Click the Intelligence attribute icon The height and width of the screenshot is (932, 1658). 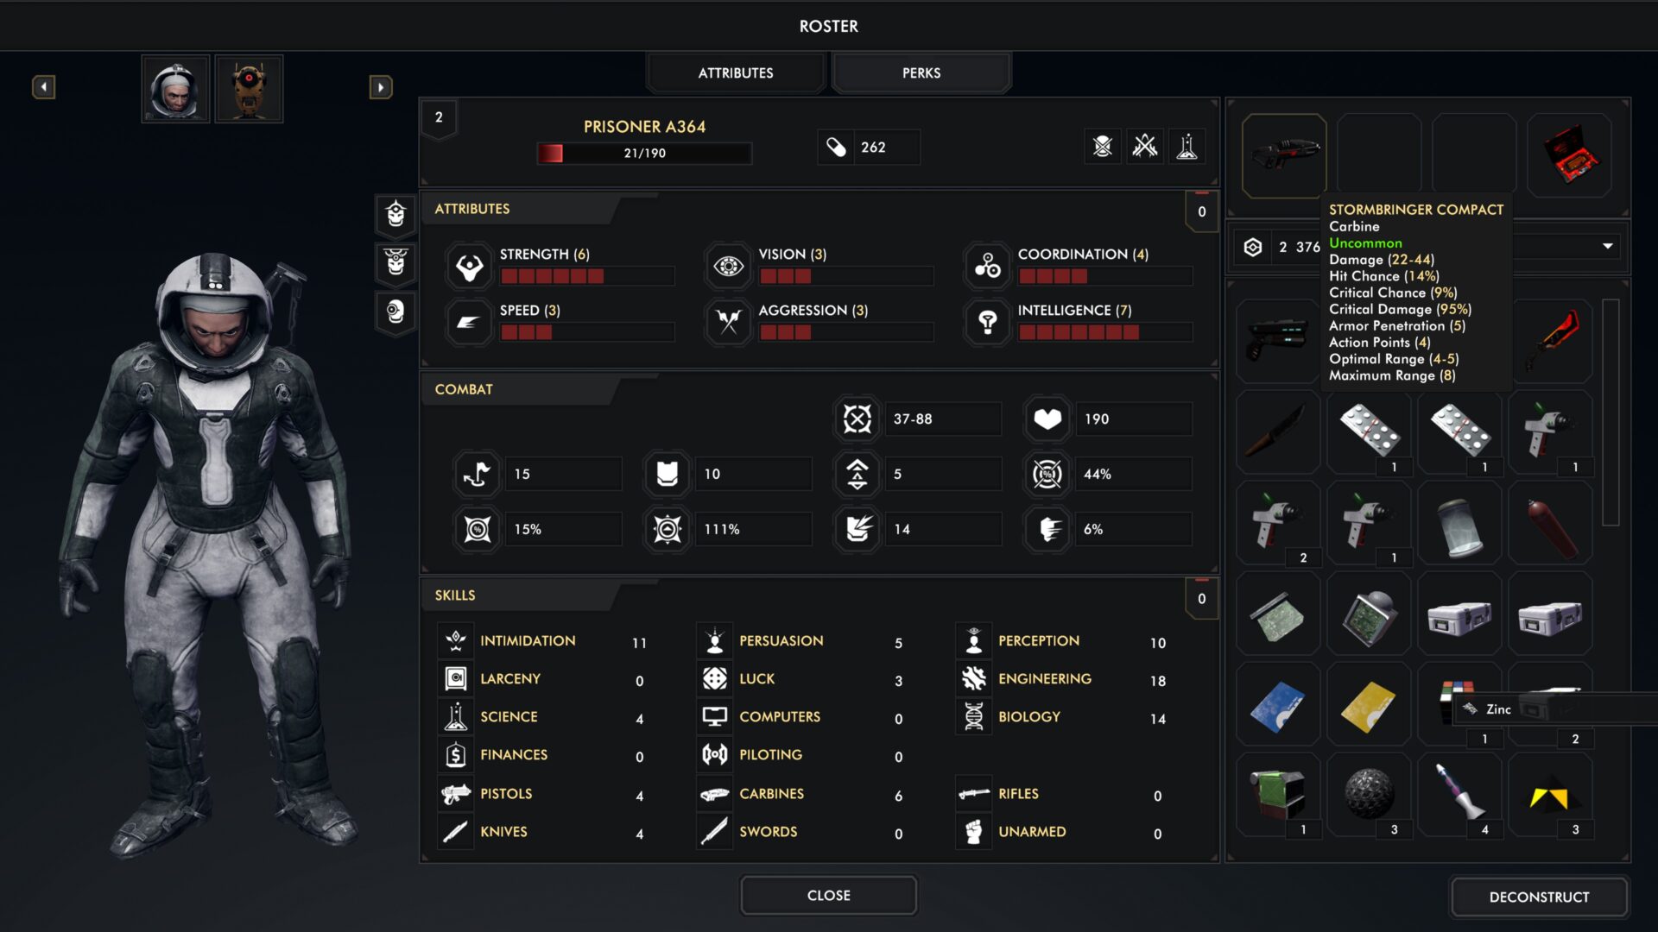coord(987,322)
